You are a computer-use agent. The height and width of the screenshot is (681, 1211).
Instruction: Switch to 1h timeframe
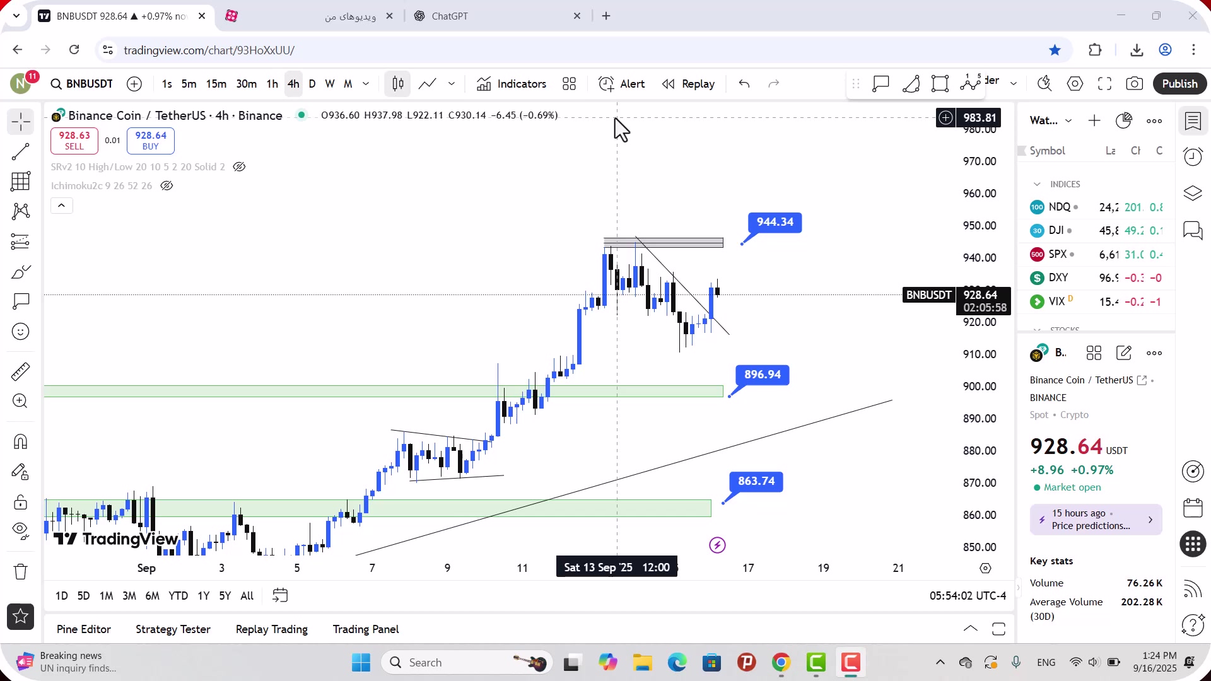272,84
